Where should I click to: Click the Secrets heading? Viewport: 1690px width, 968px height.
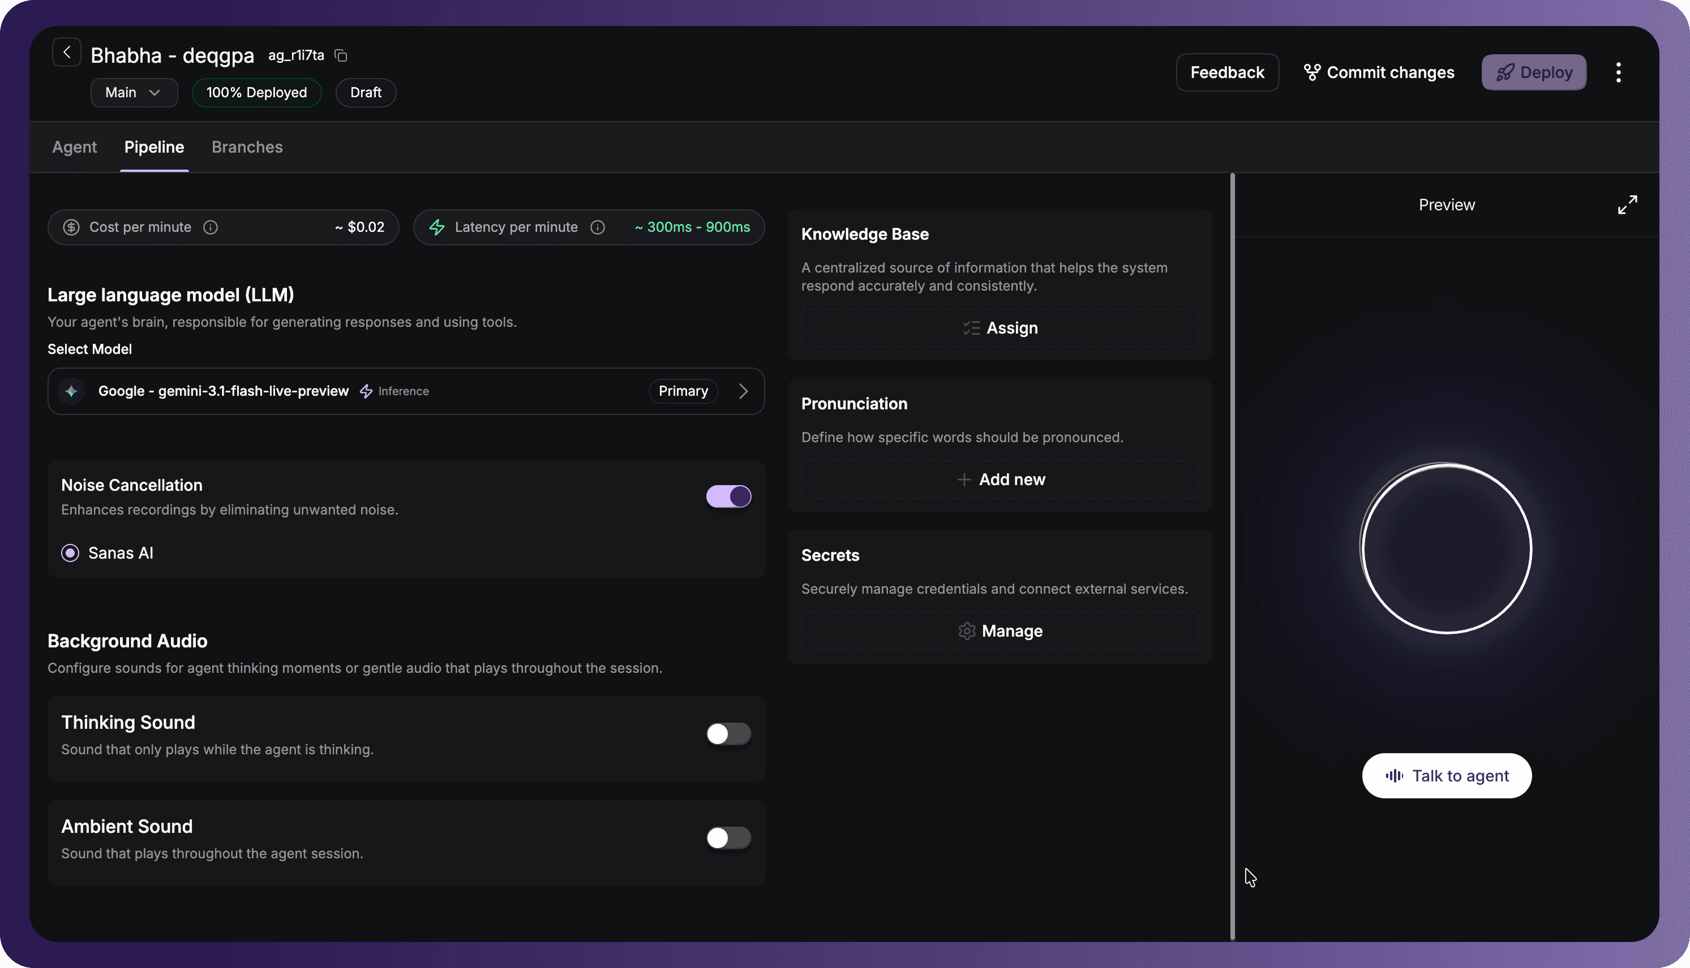click(x=830, y=555)
